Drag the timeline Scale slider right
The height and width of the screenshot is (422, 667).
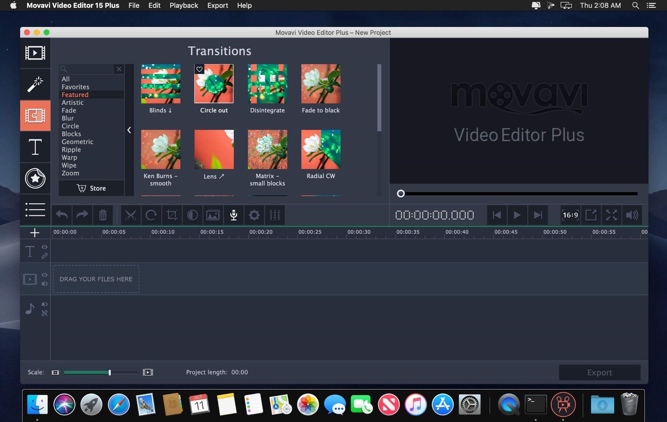109,372
